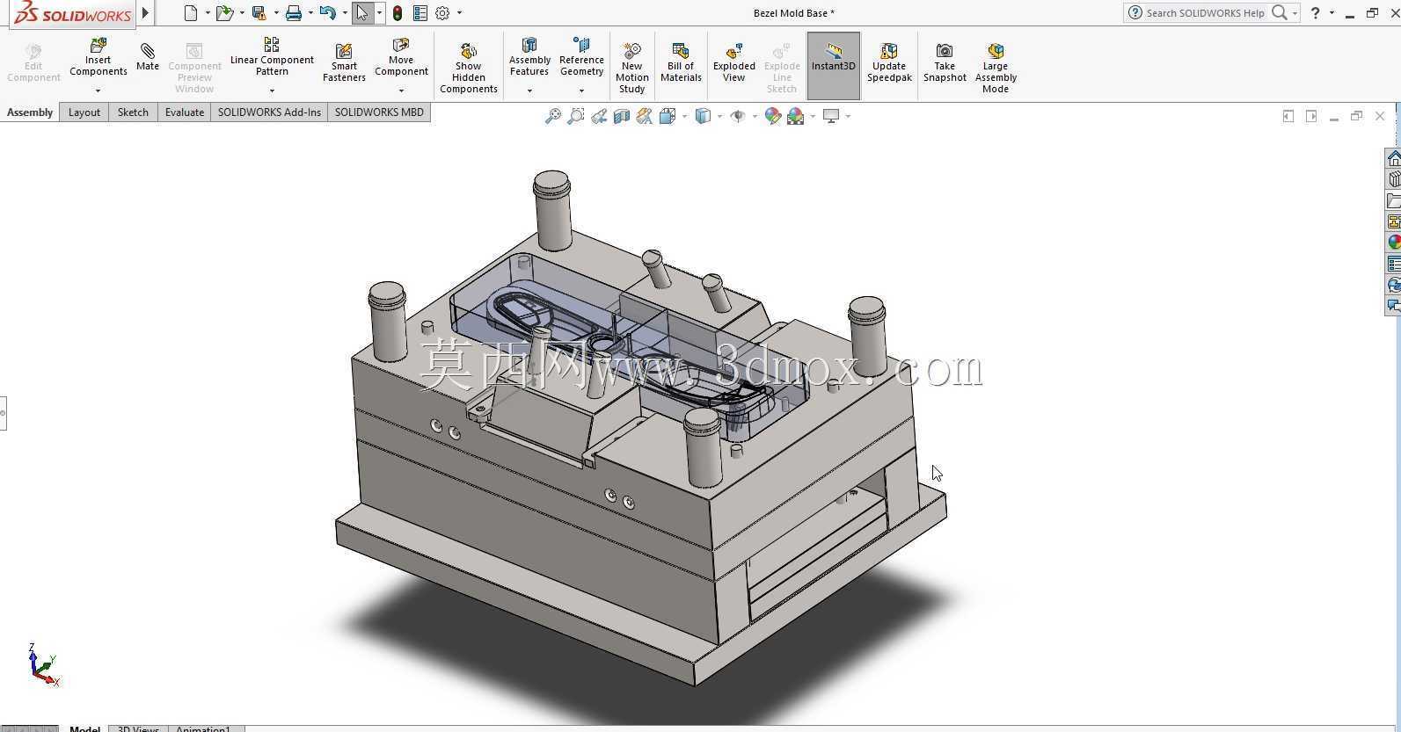
Task: Toggle Large Assembly Mode
Action: (x=996, y=68)
